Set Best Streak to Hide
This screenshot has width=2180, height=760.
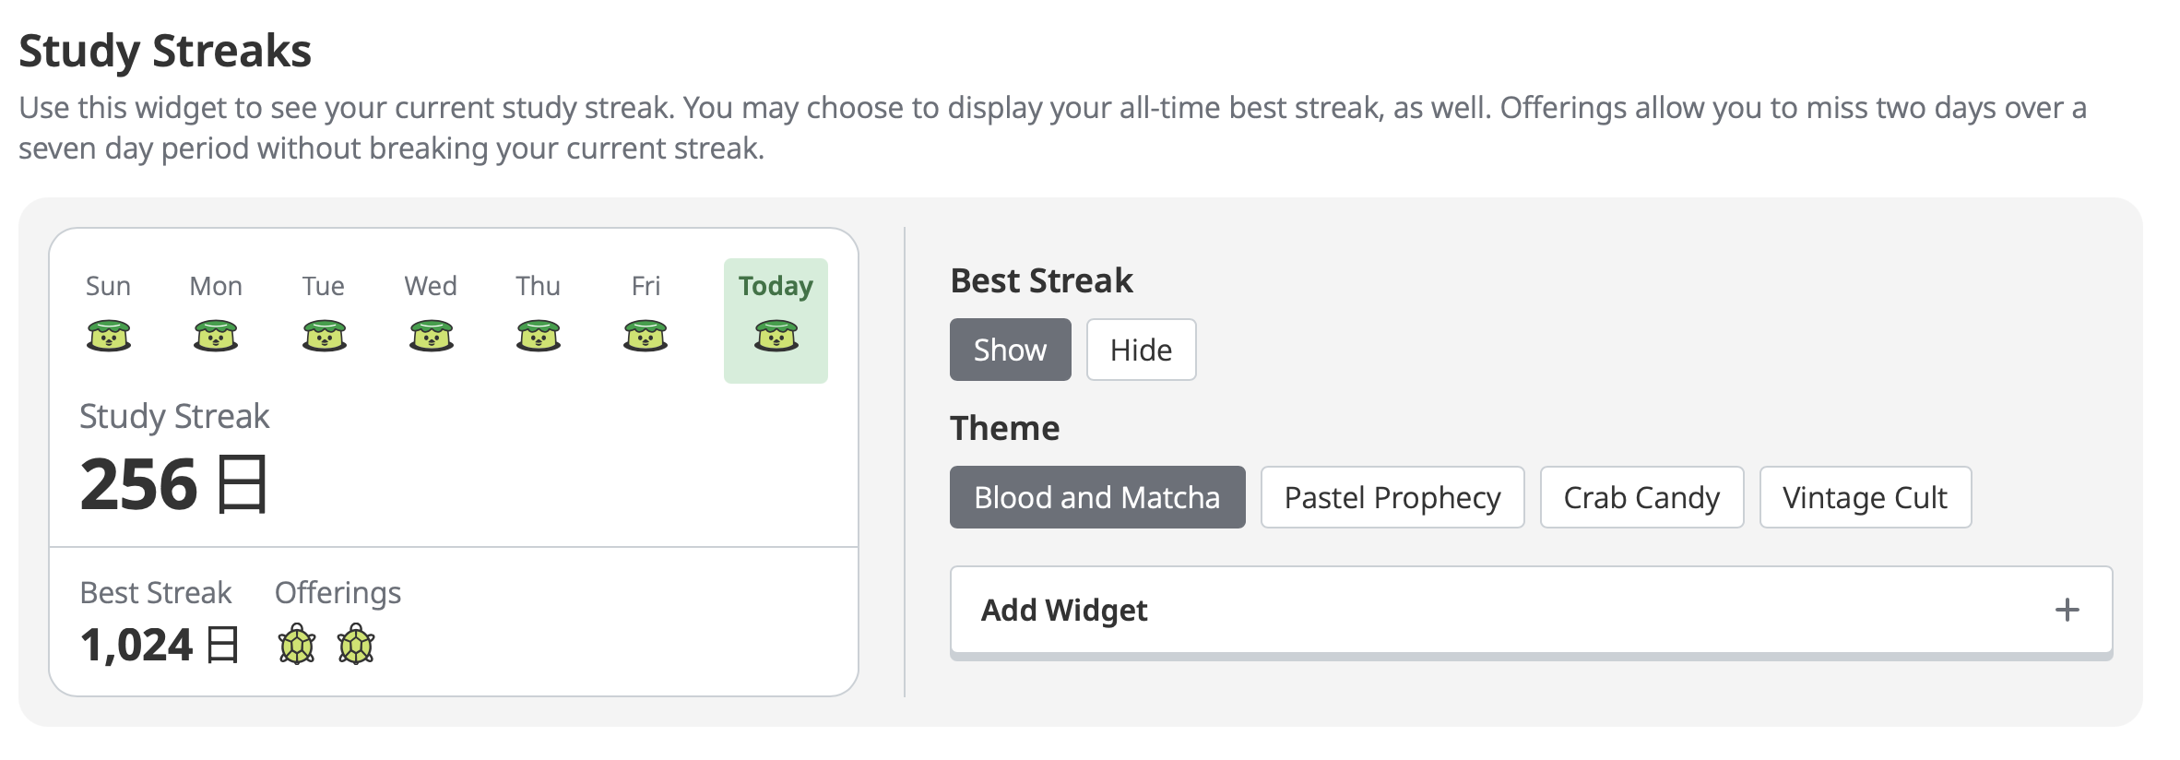pos(1141,350)
